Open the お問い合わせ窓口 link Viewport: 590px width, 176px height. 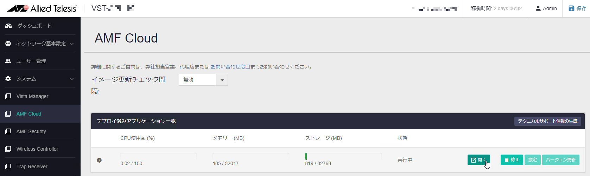tap(230, 67)
